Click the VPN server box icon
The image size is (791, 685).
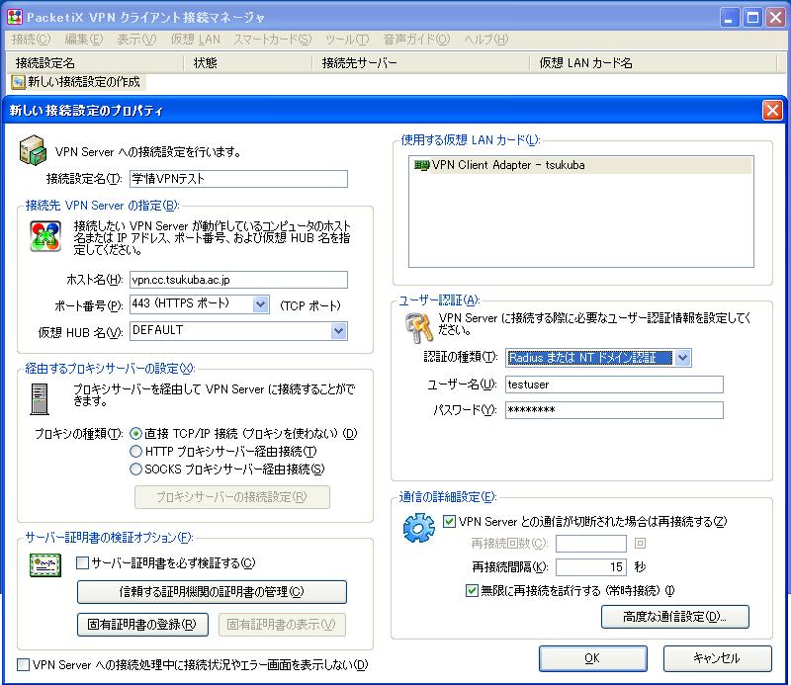point(33,150)
